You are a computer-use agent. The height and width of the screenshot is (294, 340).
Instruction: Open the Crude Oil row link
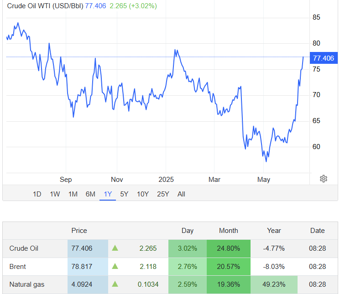tap(24, 248)
